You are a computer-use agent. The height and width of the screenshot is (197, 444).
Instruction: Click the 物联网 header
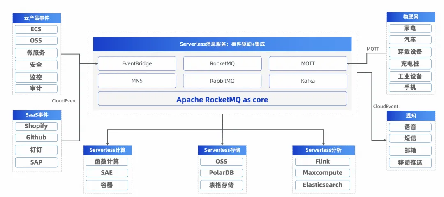(x=411, y=17)
